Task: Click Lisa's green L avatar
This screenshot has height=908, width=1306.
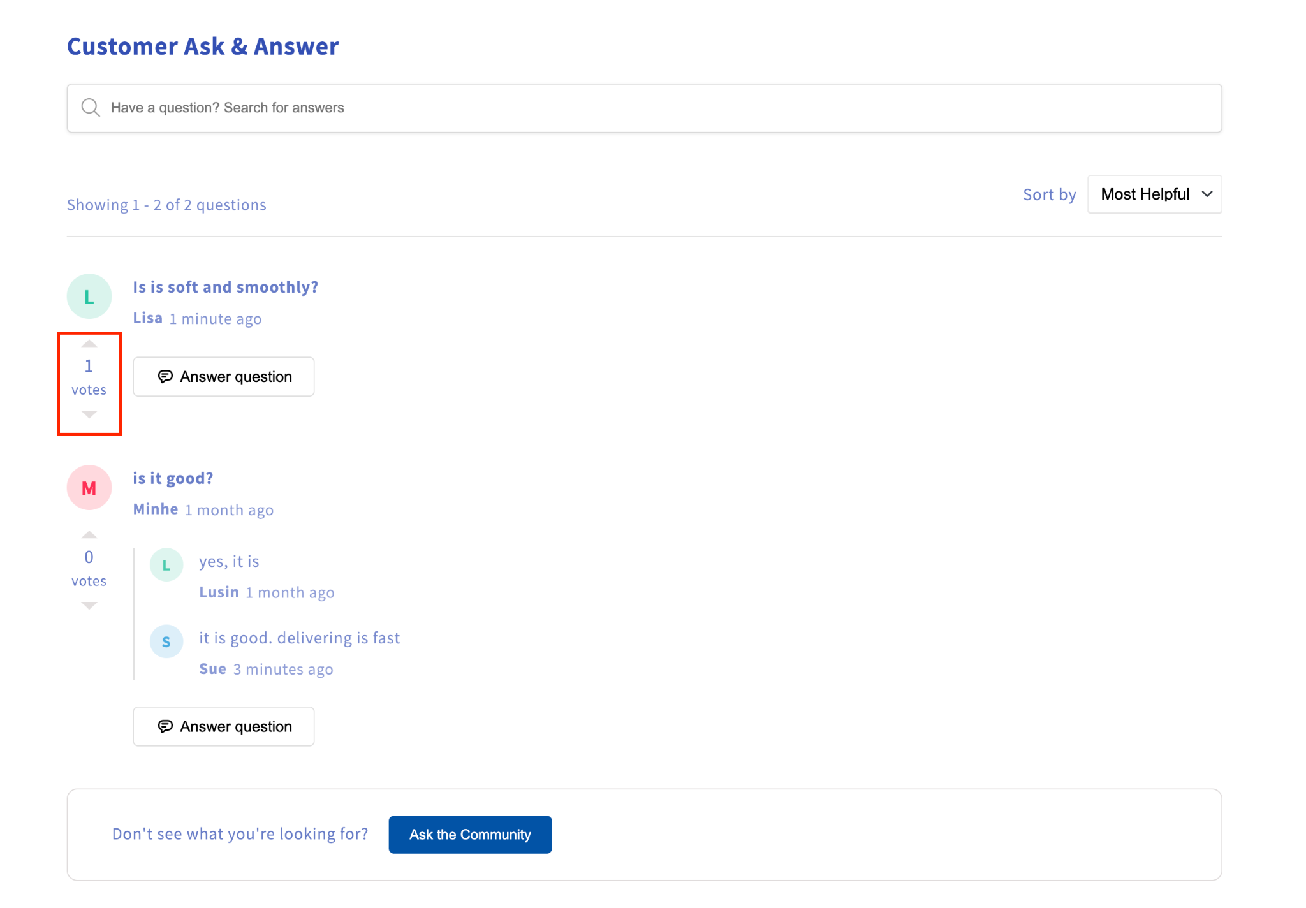Action: pyautogui.click(x=89, y=297)
